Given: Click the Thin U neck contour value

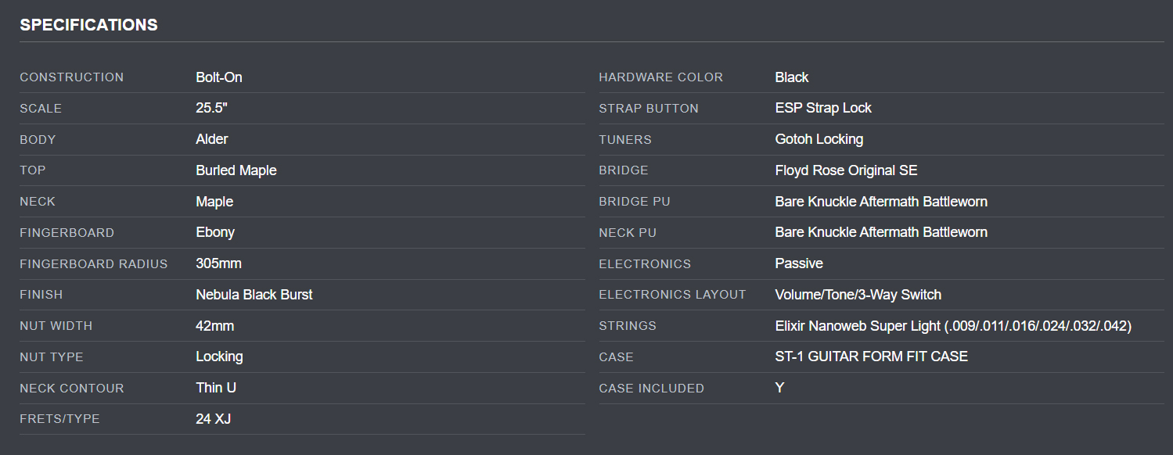Looking at the screenshot, I should click(215, 388).
